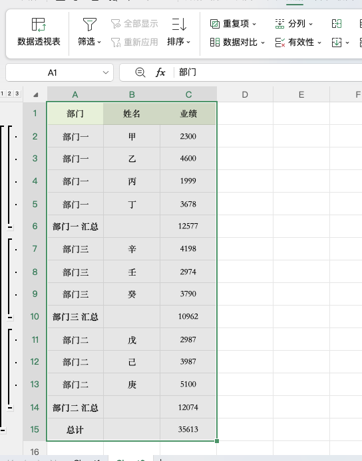Click the name cell 癸

pos(132,294)
